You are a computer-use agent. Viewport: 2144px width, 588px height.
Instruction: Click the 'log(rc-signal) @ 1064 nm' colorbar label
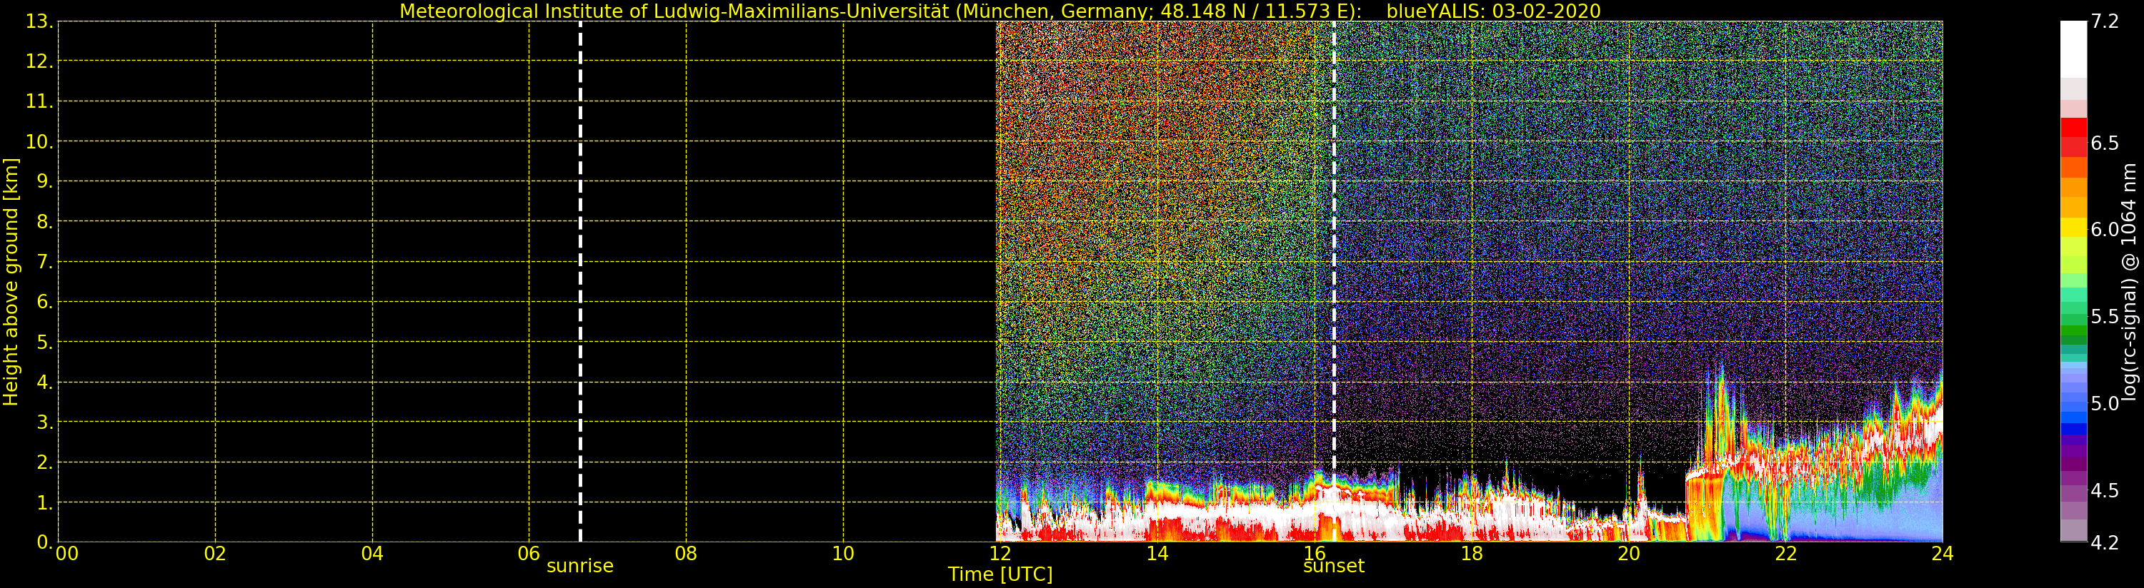pos(2129,283)
